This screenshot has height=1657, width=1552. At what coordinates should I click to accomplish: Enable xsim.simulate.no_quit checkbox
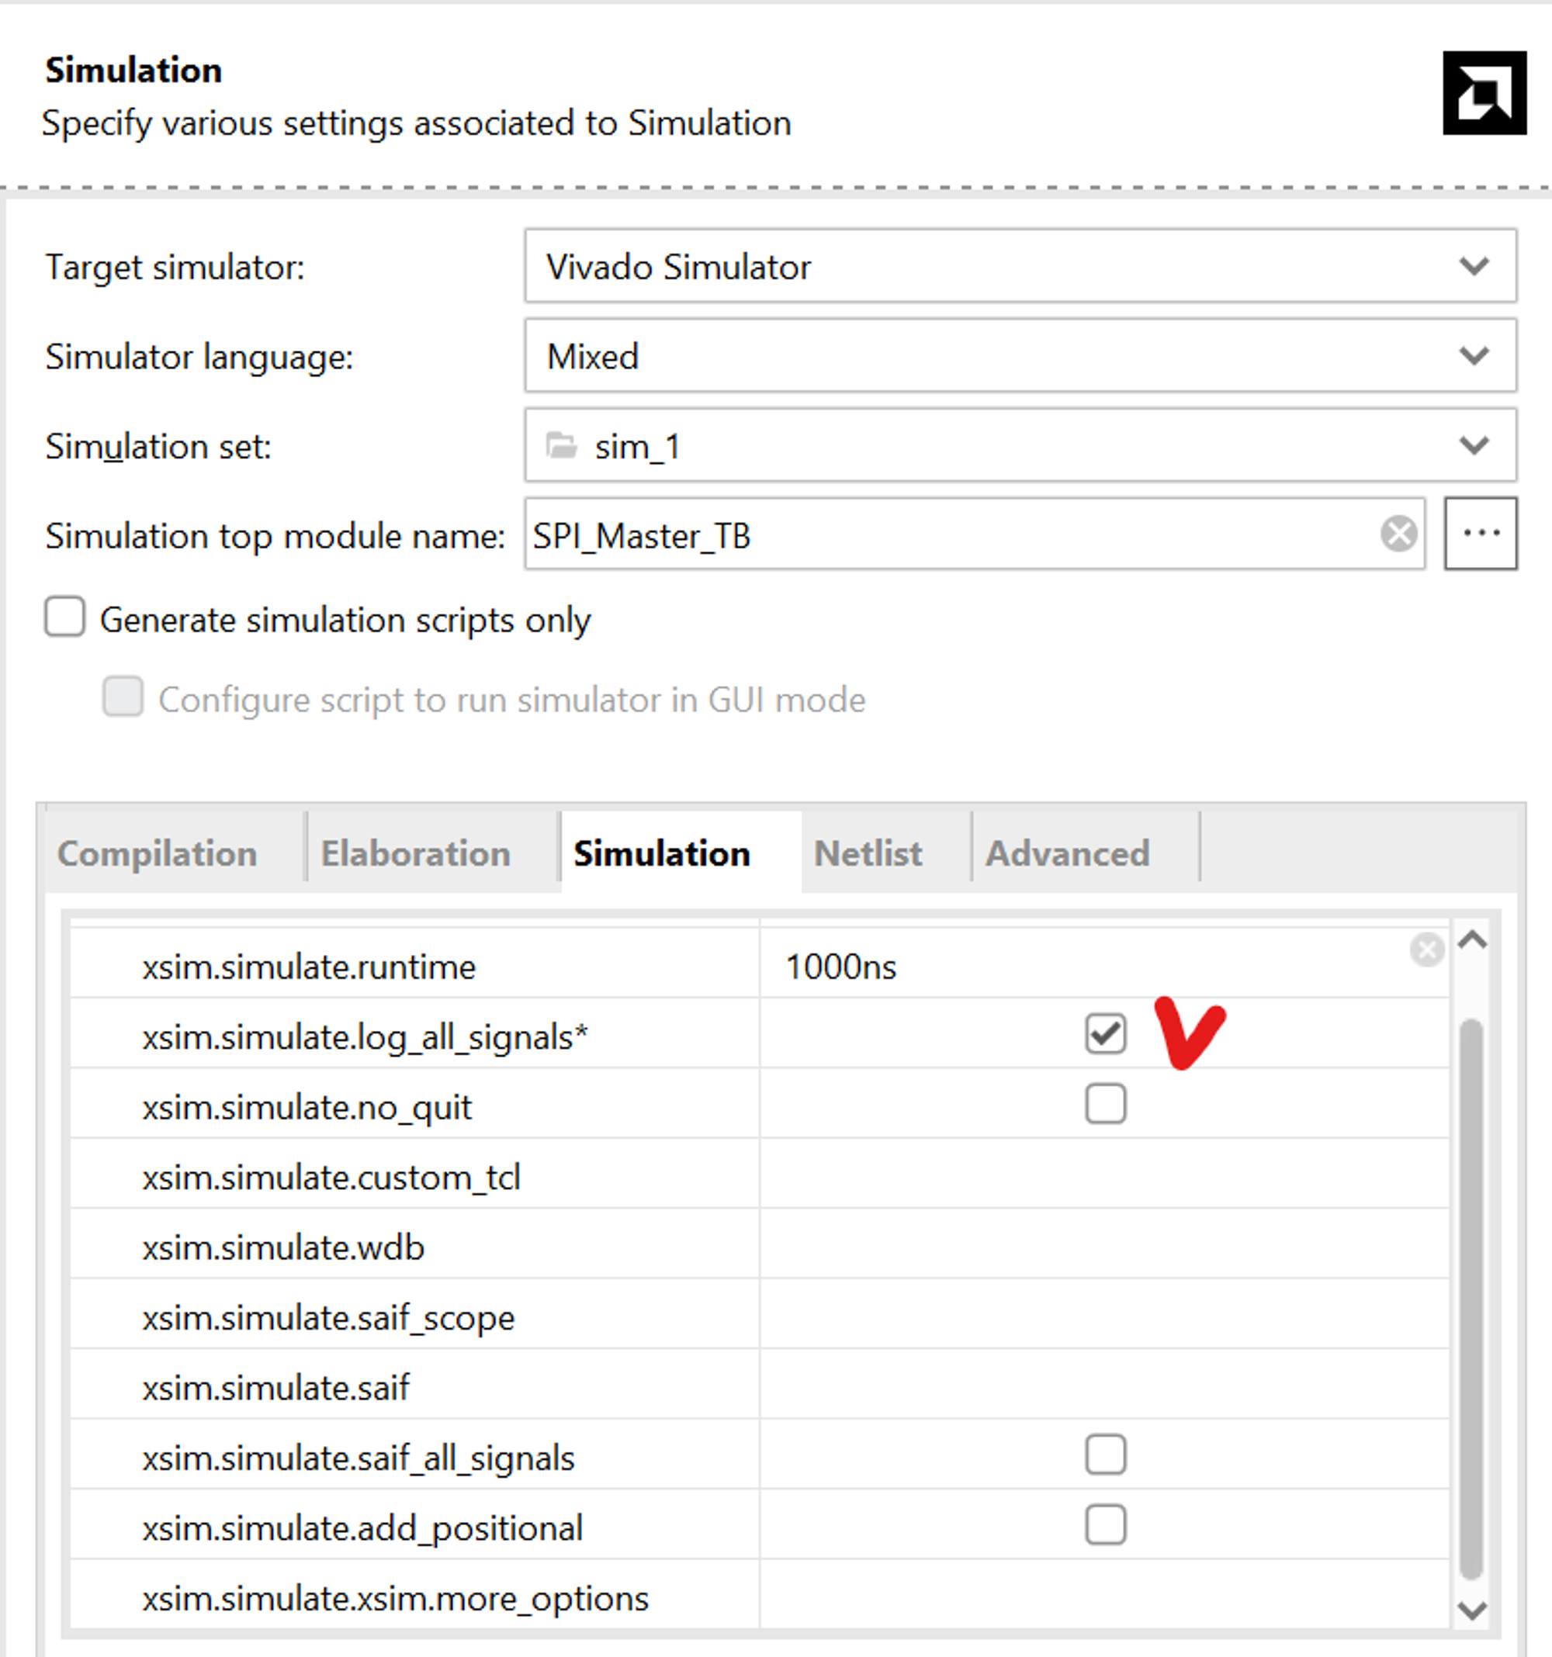click(1105, 1105)
